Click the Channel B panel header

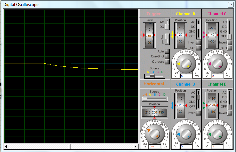[x=186, y=84]
